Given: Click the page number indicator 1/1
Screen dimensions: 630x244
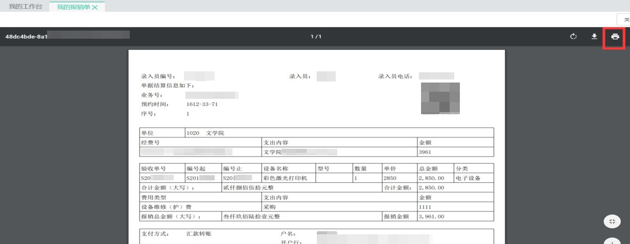Looking at the screenshot, I should pos(316,37).
